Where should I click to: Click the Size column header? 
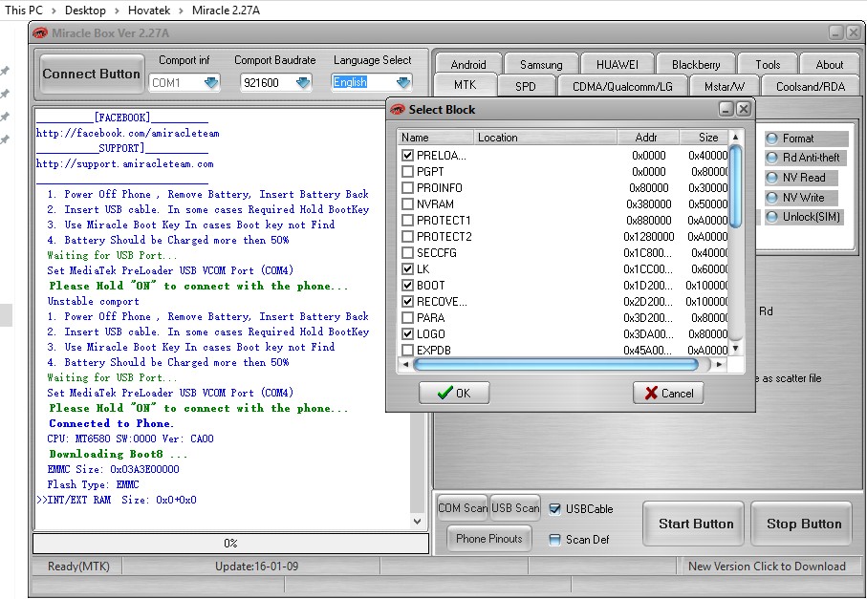click(704, 138)
